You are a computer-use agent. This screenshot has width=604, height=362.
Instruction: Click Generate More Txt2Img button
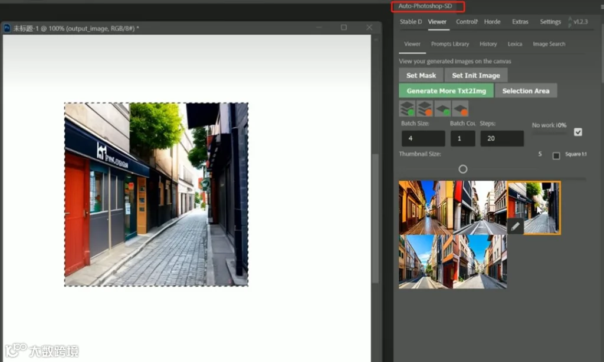(x=446, y=91)
